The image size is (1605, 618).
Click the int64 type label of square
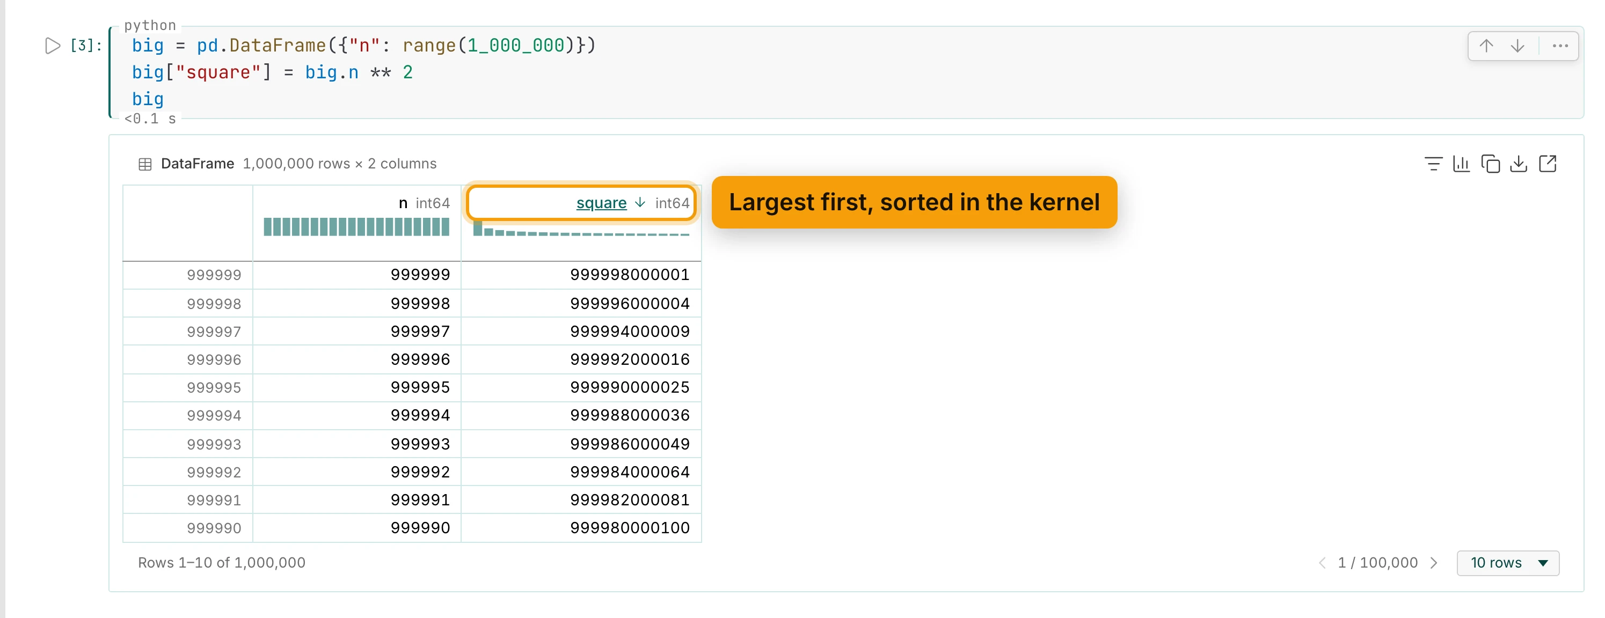(x=672, y=203)
